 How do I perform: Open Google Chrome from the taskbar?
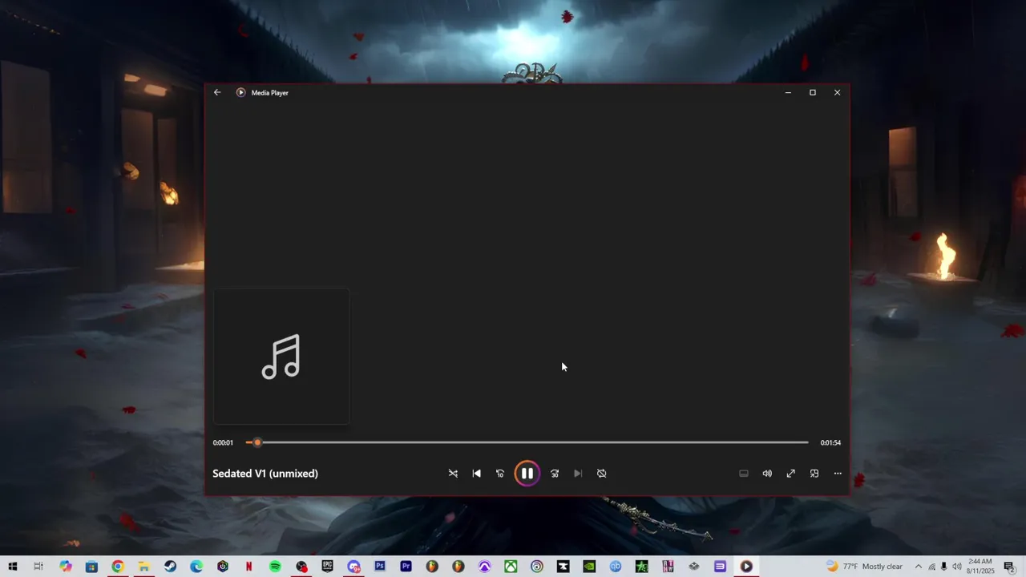tap(118, 567)
